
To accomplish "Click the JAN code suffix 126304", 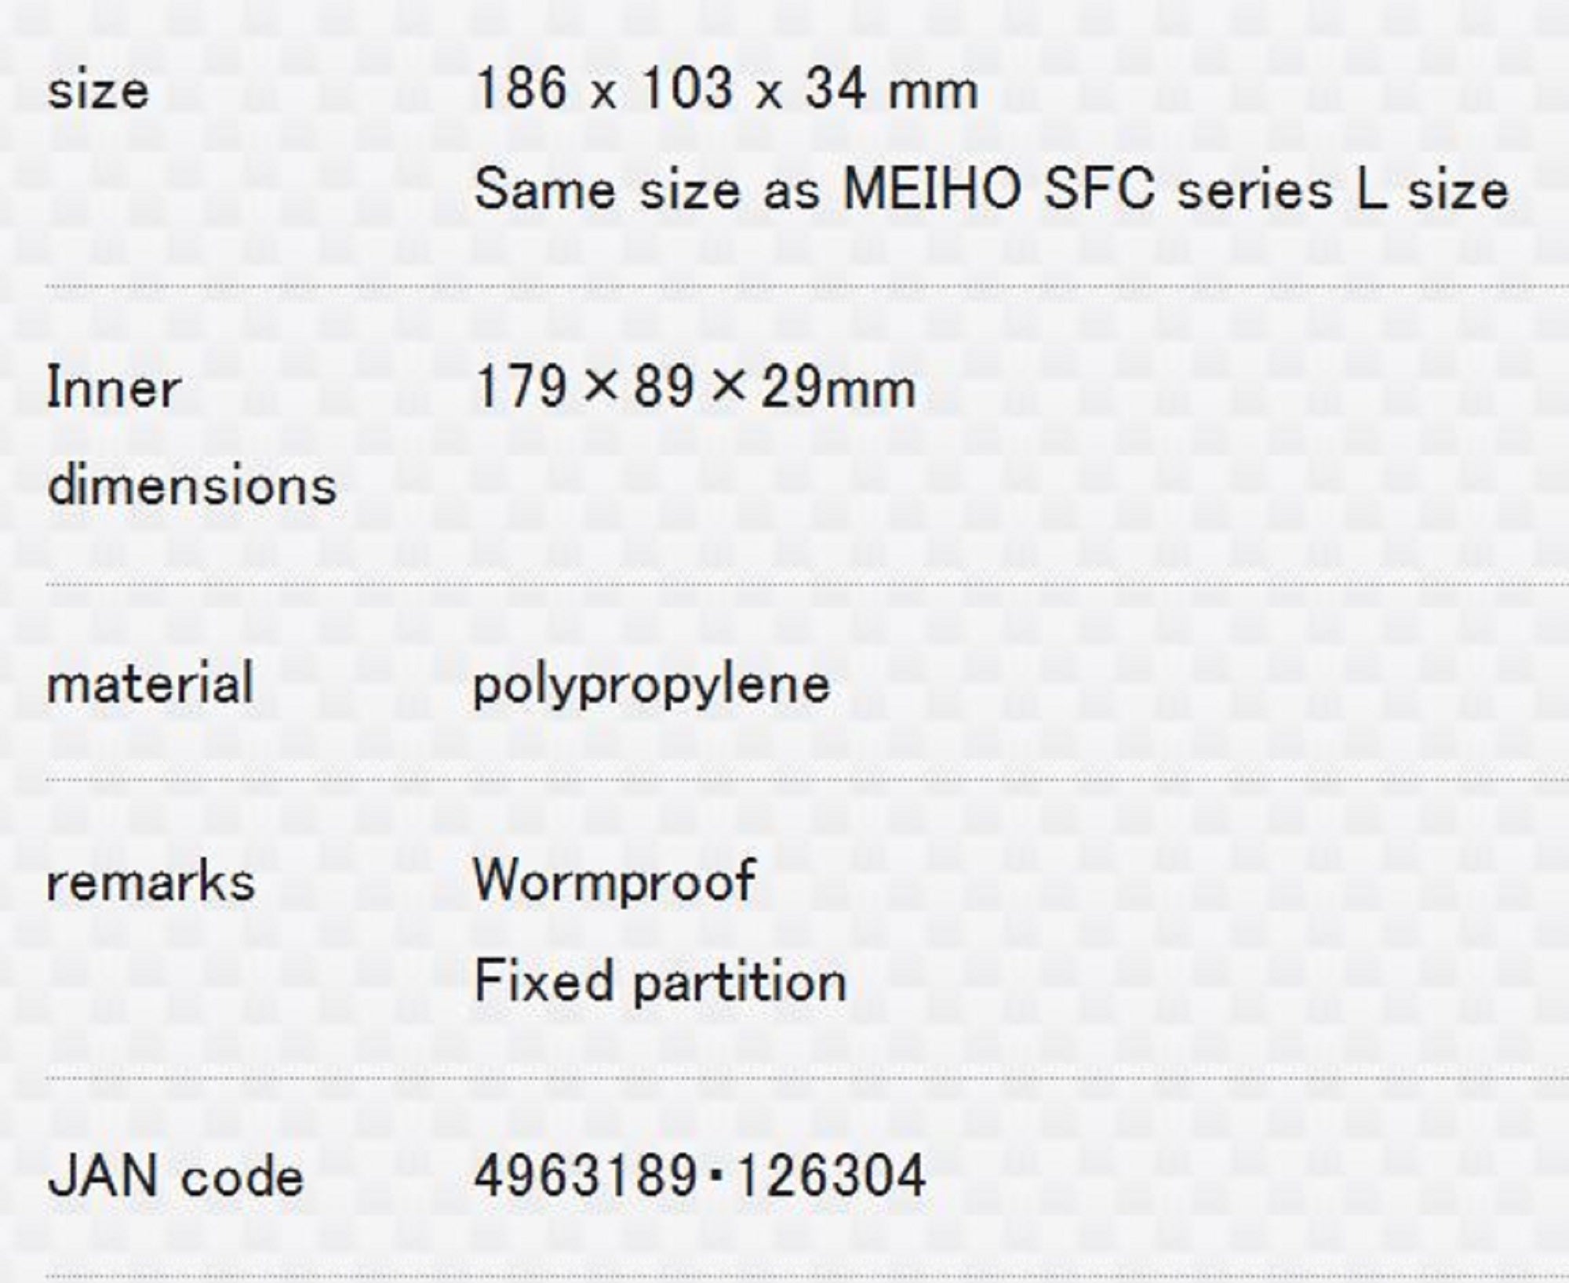I will click(832, 1177).
